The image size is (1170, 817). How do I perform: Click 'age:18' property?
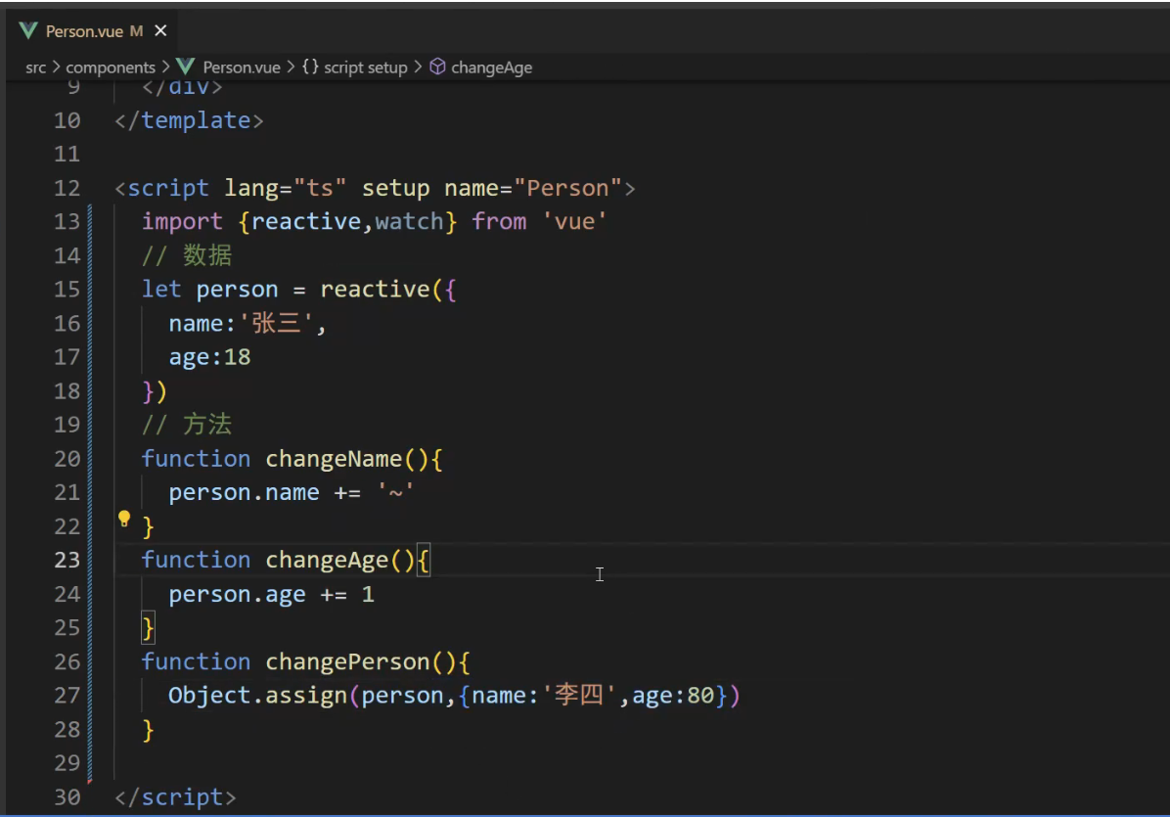pyautogui.click(x=209, y=357)
